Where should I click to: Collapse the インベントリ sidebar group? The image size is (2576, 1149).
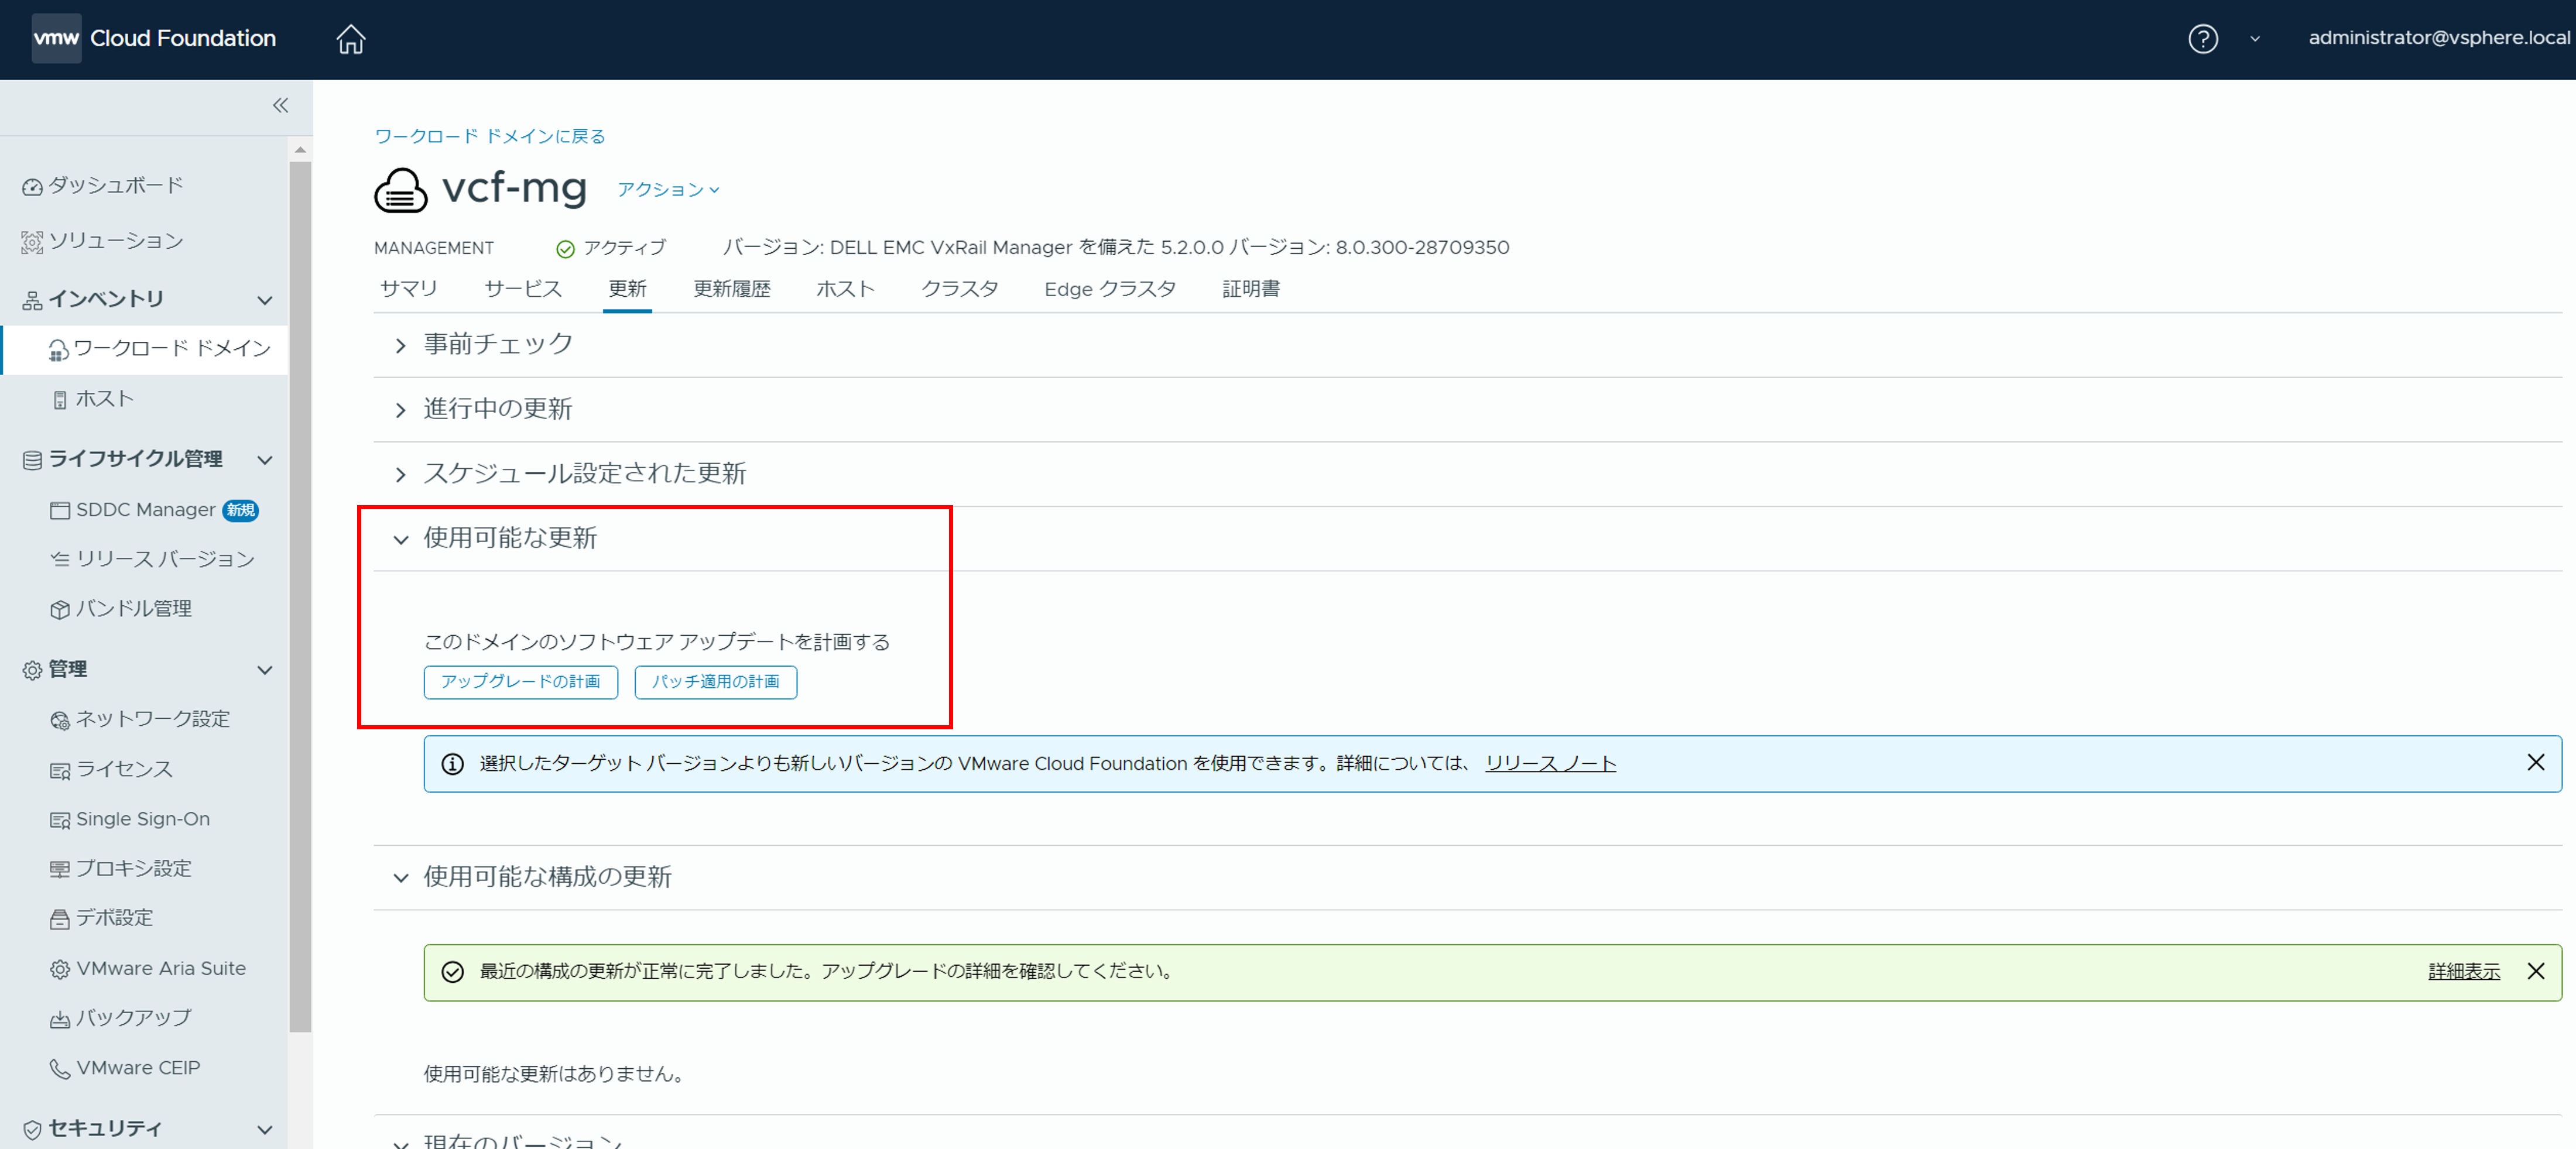pyautogui.click(x=265, y=299)
